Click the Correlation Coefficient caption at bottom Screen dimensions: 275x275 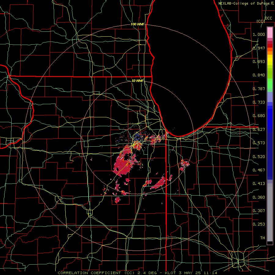click(137, 273)
